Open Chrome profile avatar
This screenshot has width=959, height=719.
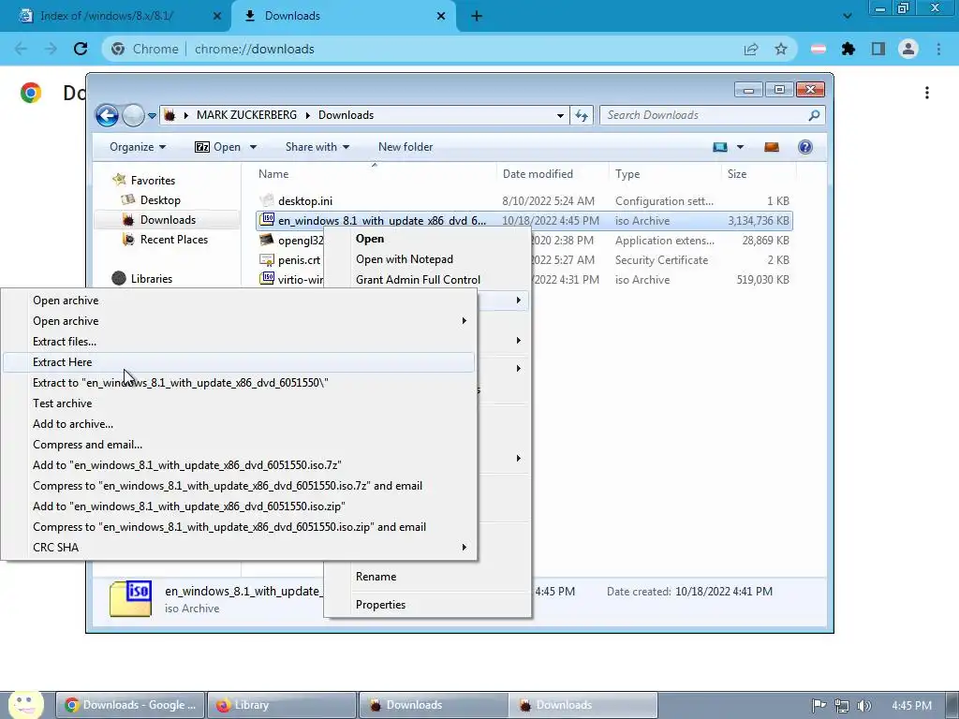pos(908,49)
